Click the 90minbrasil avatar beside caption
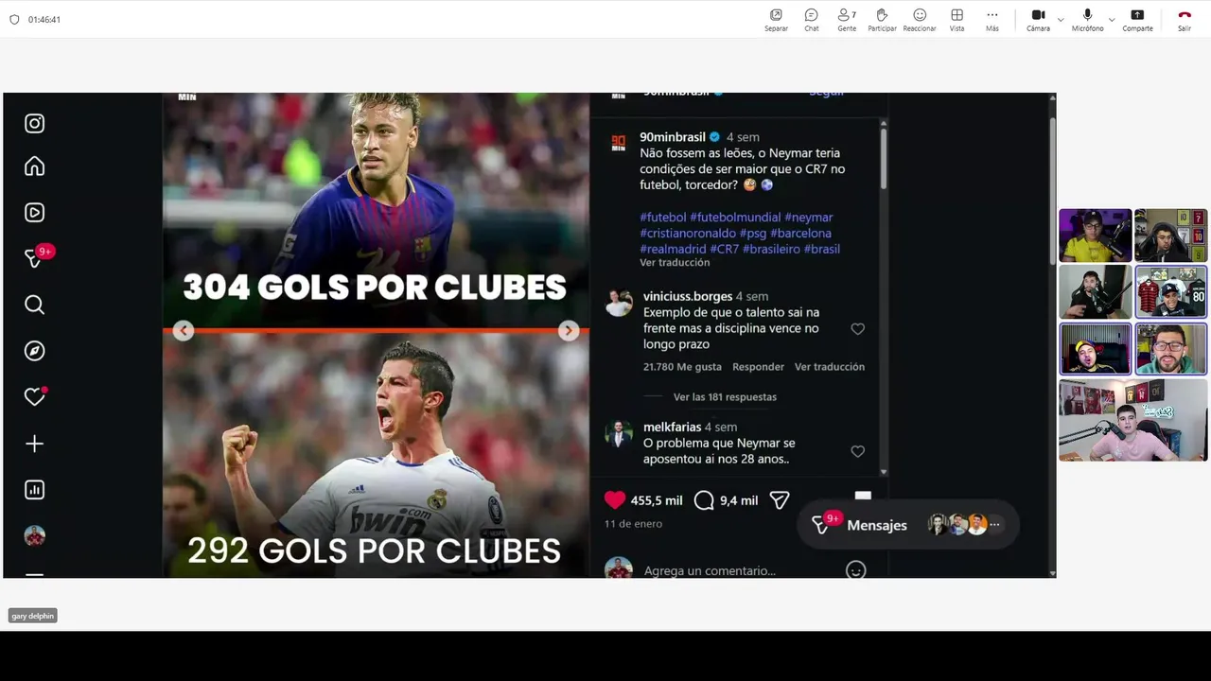 coord(618,143)
